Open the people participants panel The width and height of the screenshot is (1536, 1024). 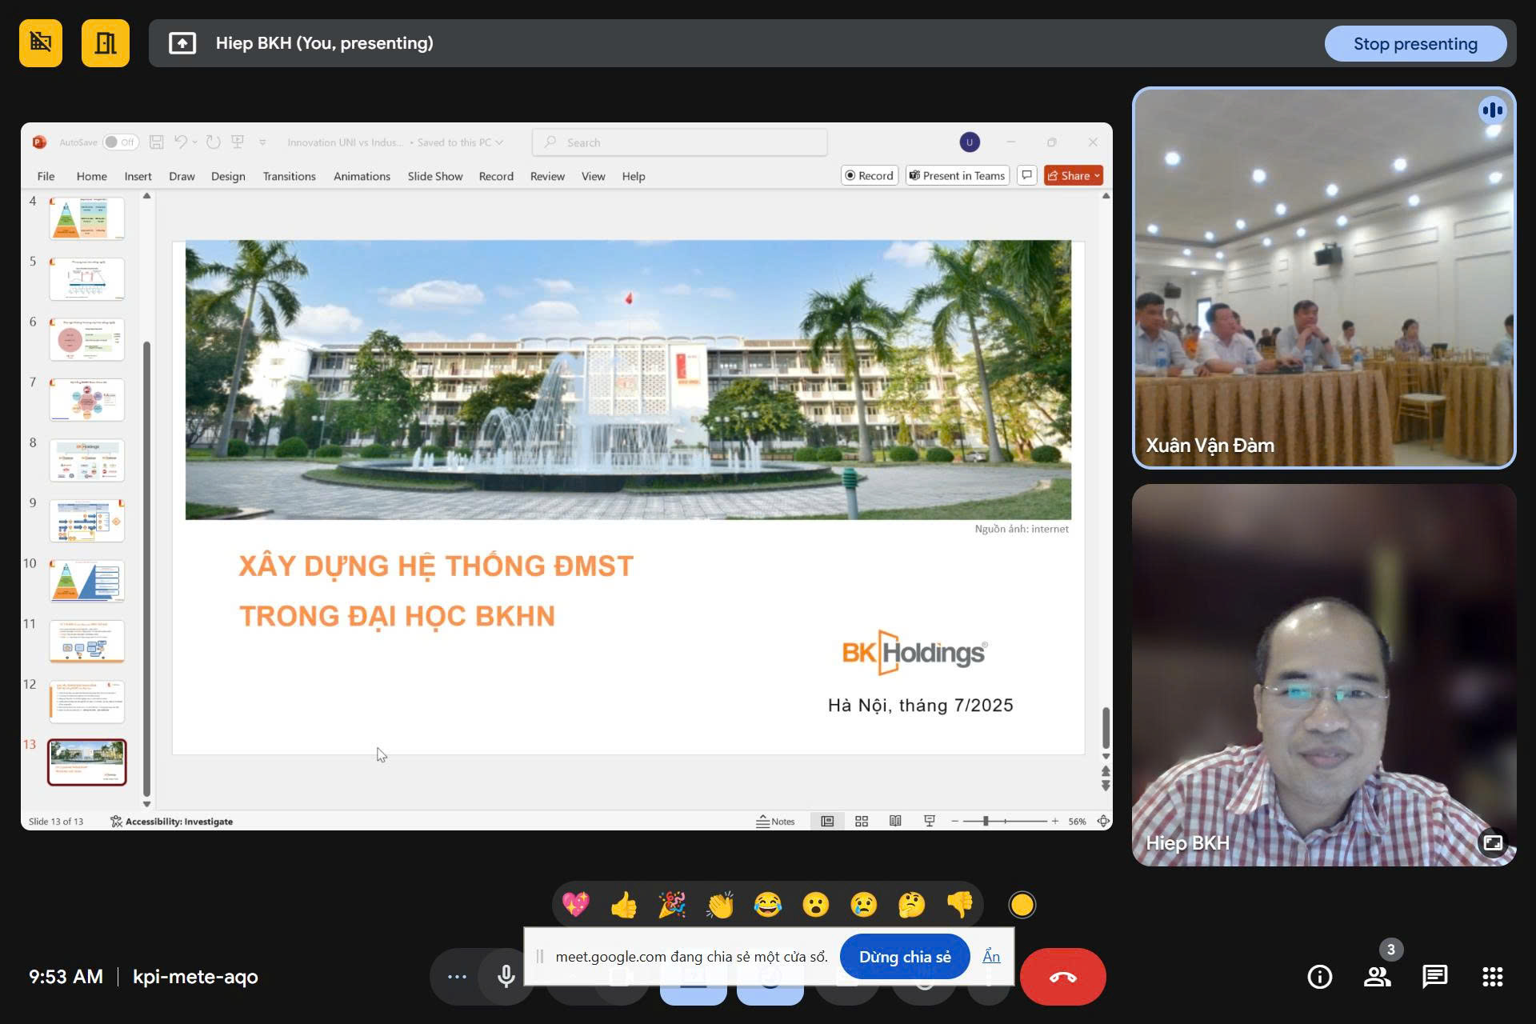1377,977
